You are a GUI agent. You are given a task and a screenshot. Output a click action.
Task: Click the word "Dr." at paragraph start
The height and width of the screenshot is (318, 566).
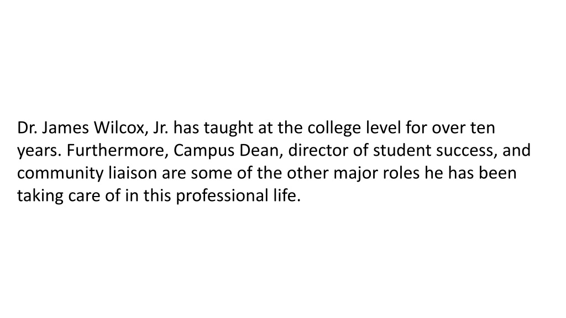tap(28, 128)
